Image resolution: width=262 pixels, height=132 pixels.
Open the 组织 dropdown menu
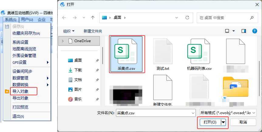[x=69, y=31]
